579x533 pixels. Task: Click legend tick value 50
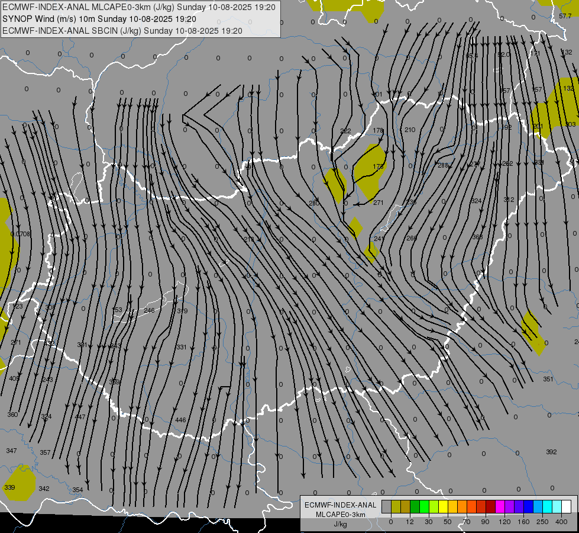447,522
